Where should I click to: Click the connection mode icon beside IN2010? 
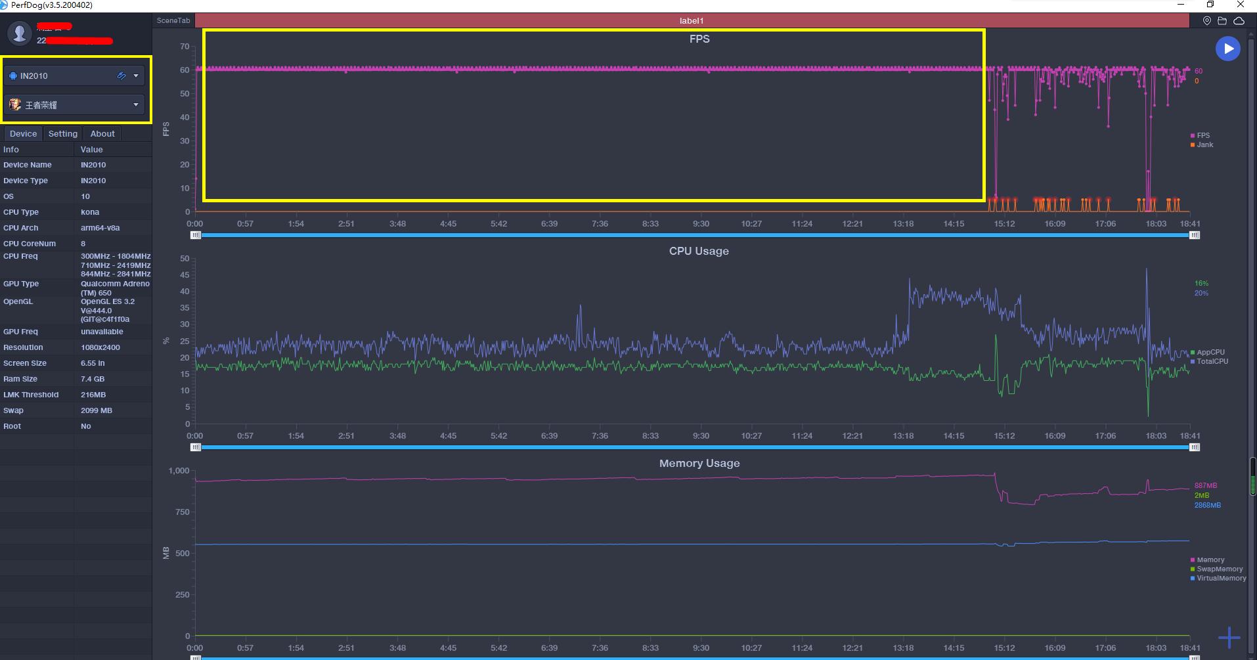[x=121, y=76]
